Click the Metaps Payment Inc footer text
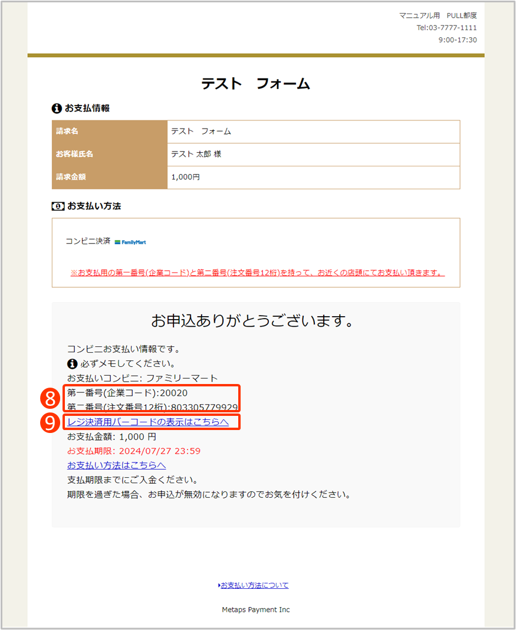This screenshot has height=630, width=516. click(x=255, y=609)
